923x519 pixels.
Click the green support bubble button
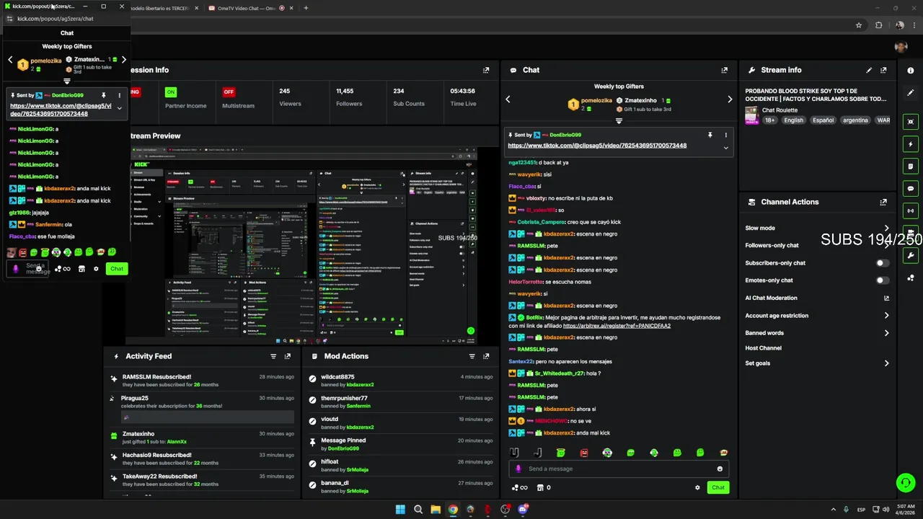(x=905, y=482)
